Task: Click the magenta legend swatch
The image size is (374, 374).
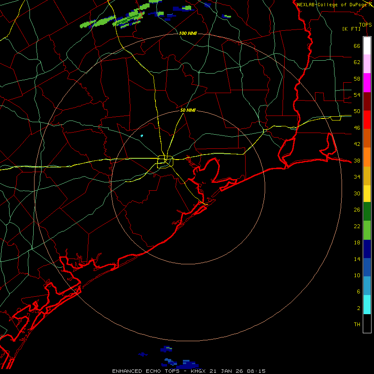Action: [367, 83]
